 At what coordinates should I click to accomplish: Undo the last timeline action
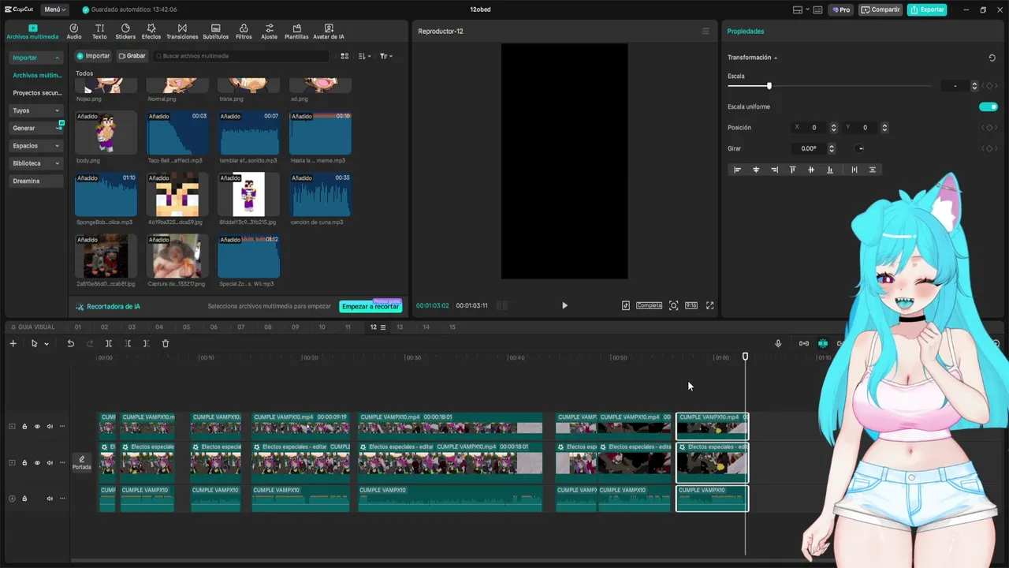click(x=70, y=343)
